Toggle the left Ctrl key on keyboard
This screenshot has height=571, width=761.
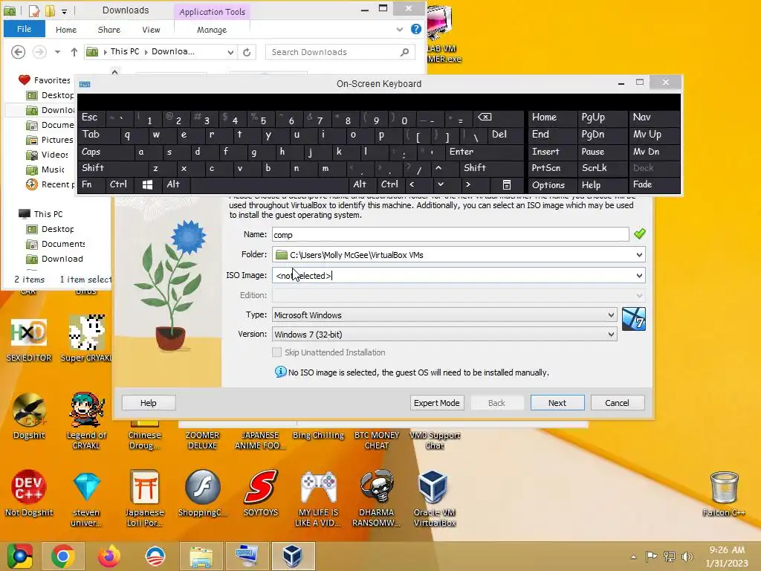pyautogui.click(x=120, y=184)
